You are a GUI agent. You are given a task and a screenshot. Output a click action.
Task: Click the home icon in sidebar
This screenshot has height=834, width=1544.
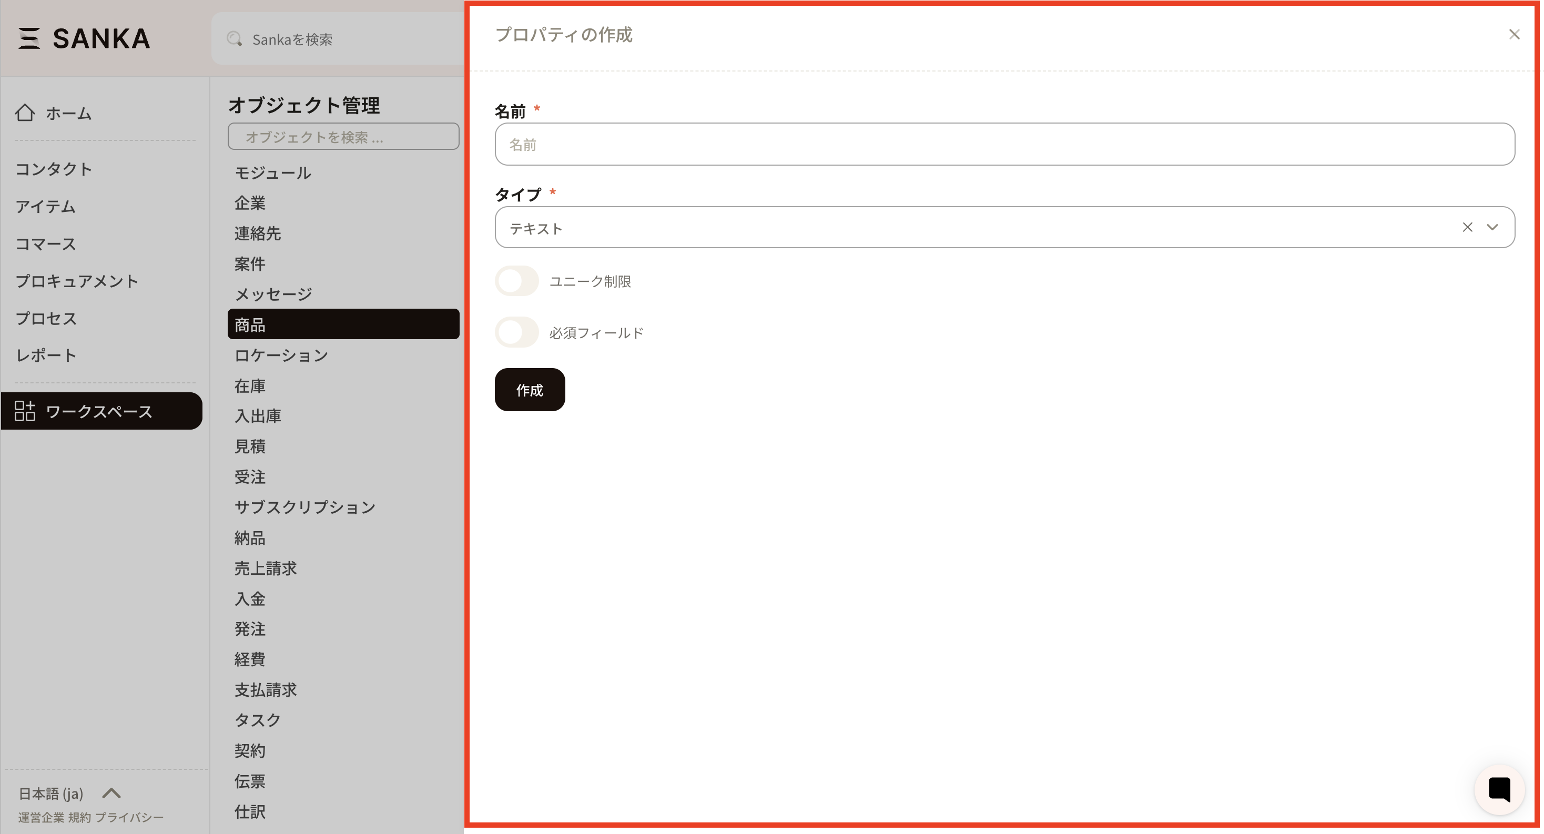click(25, 113)
